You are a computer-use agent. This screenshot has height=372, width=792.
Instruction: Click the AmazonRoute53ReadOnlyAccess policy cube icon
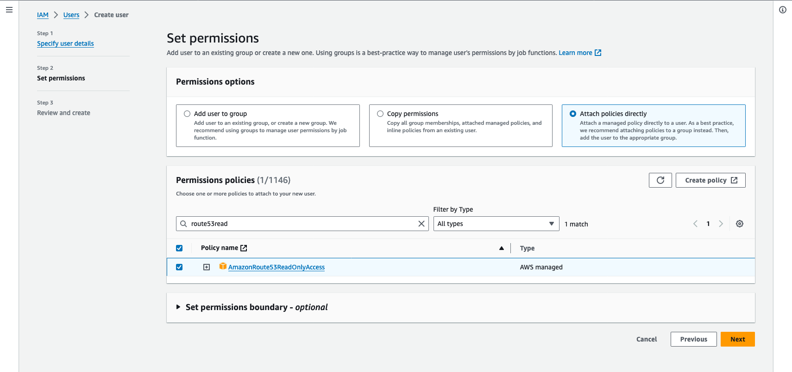click(223, 266)
